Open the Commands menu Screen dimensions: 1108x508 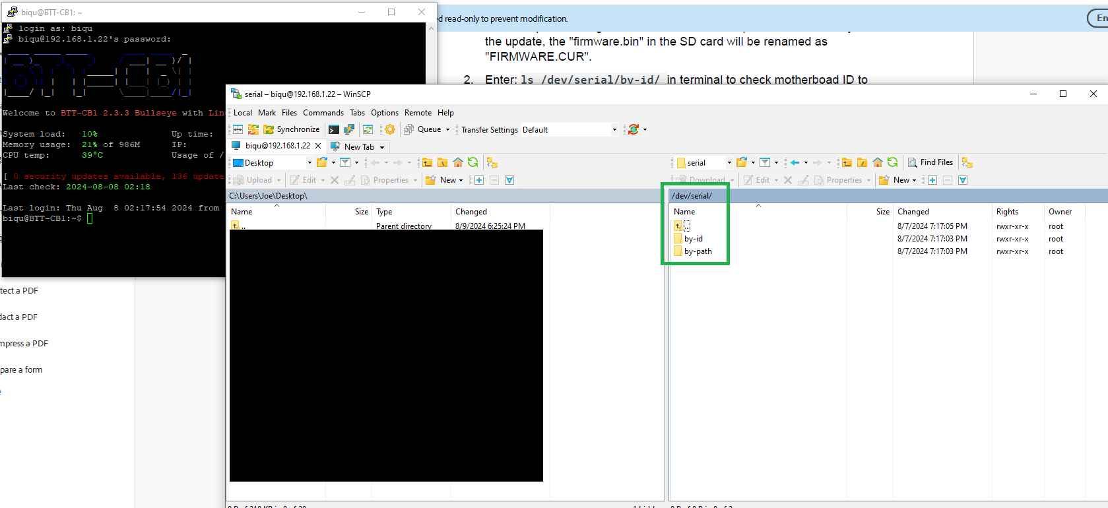point(323,113)
